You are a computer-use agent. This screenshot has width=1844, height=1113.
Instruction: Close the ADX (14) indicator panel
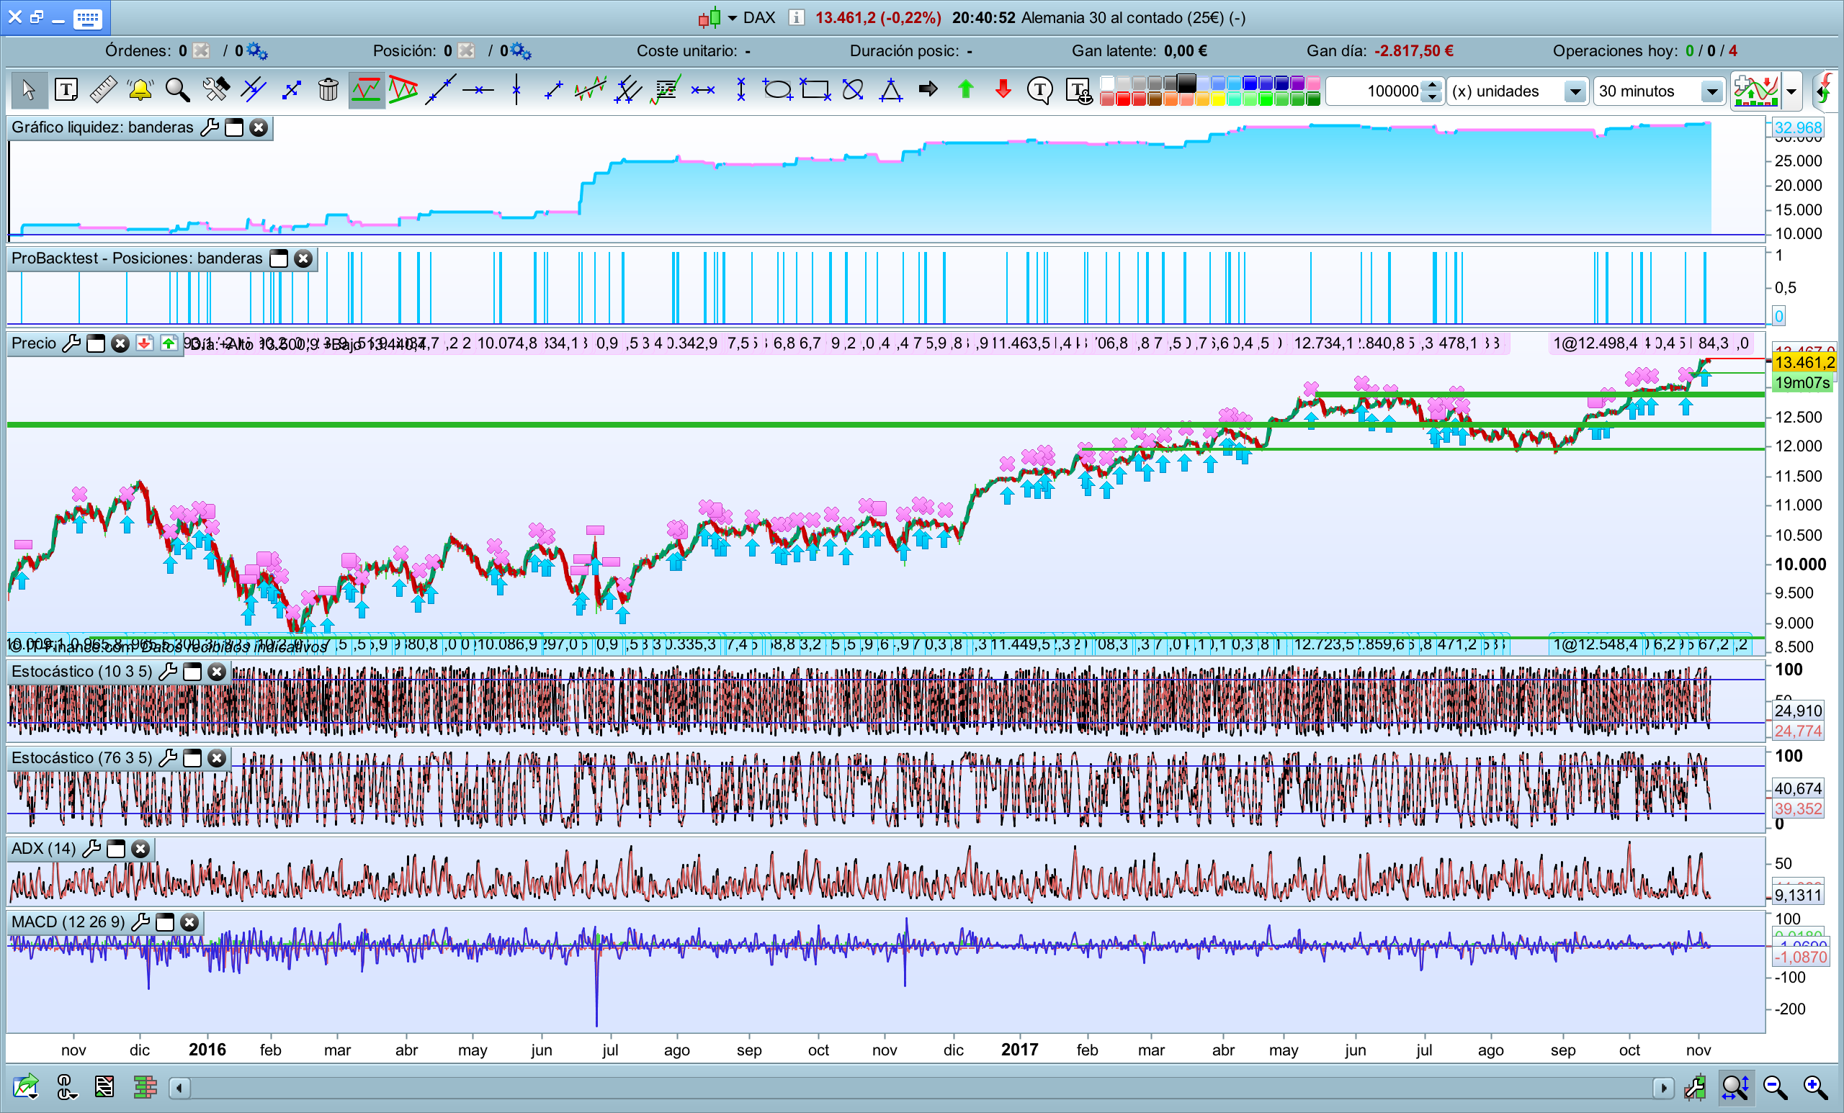[x=140, y=849]
